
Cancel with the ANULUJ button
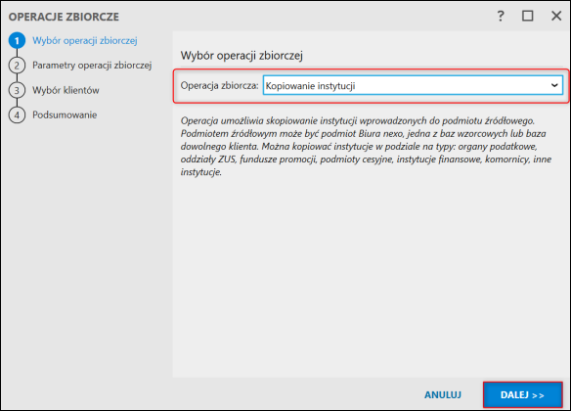pyautogui.click(x=443, y=395)
